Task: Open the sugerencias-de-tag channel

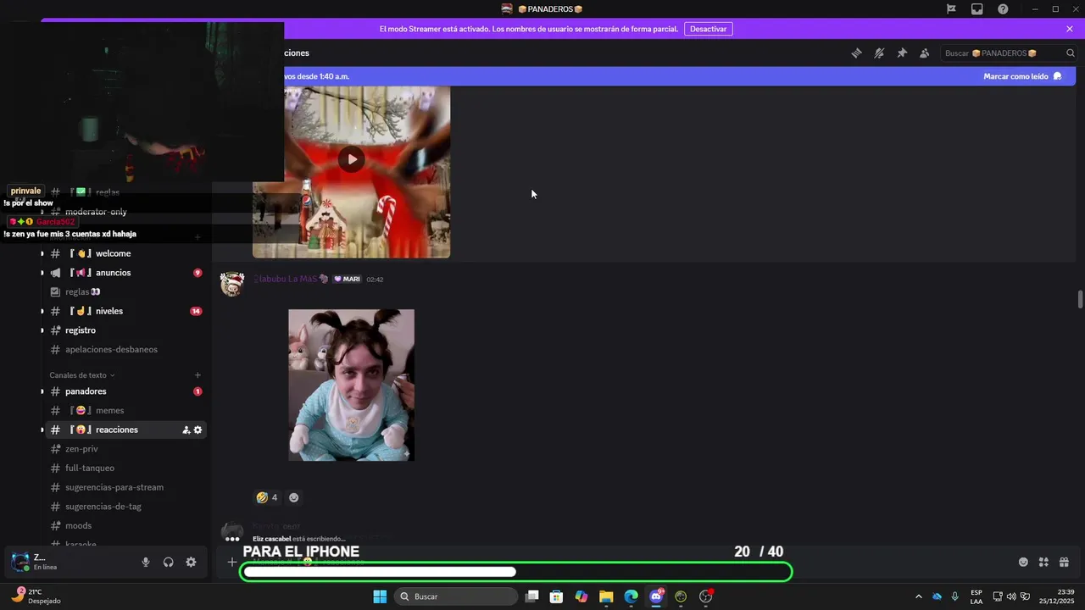Action: (x=103, y=507)
